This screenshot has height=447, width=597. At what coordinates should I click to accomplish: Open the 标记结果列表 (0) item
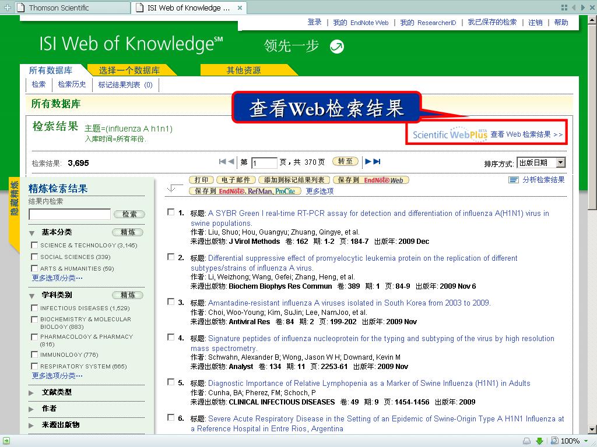[125, 85]
